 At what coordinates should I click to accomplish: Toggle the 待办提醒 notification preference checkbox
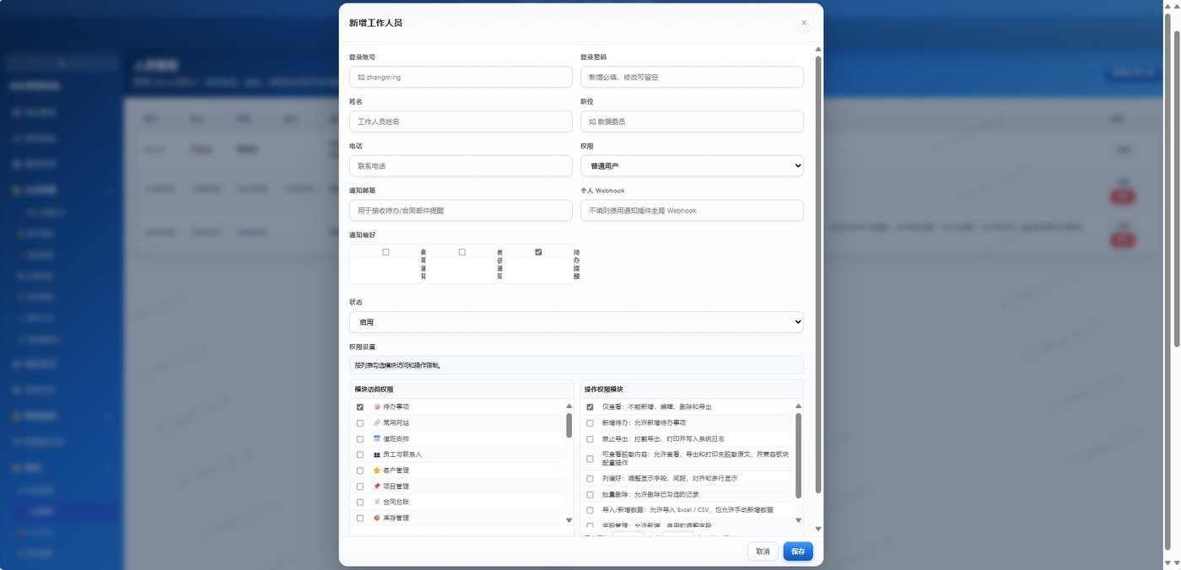pos(538,252)
